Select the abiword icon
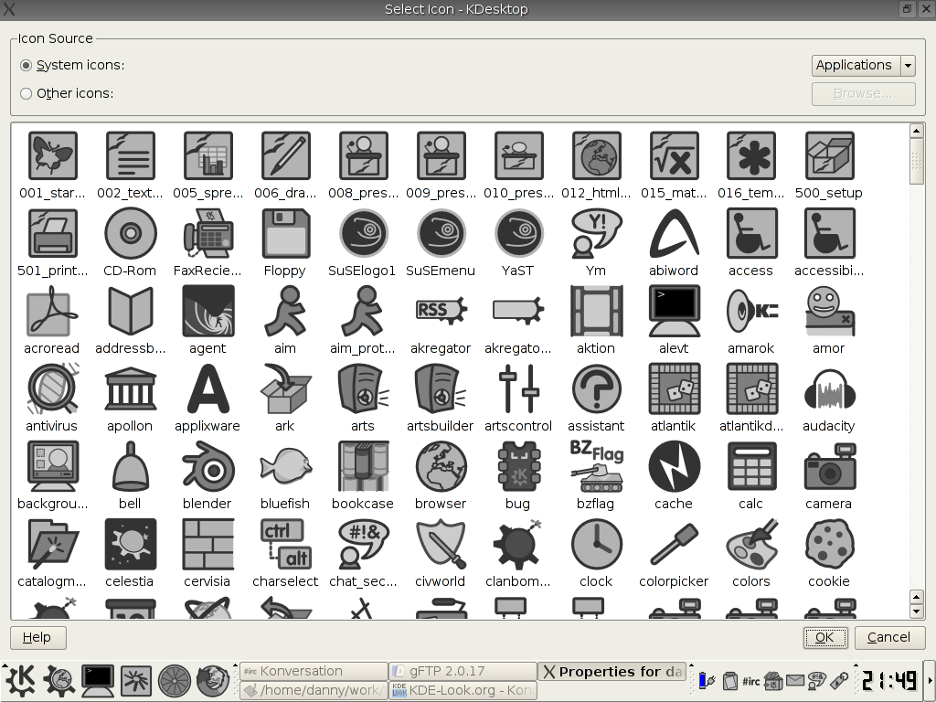 tap(674, 234)
